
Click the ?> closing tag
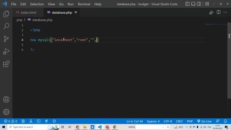pos(32,50)
